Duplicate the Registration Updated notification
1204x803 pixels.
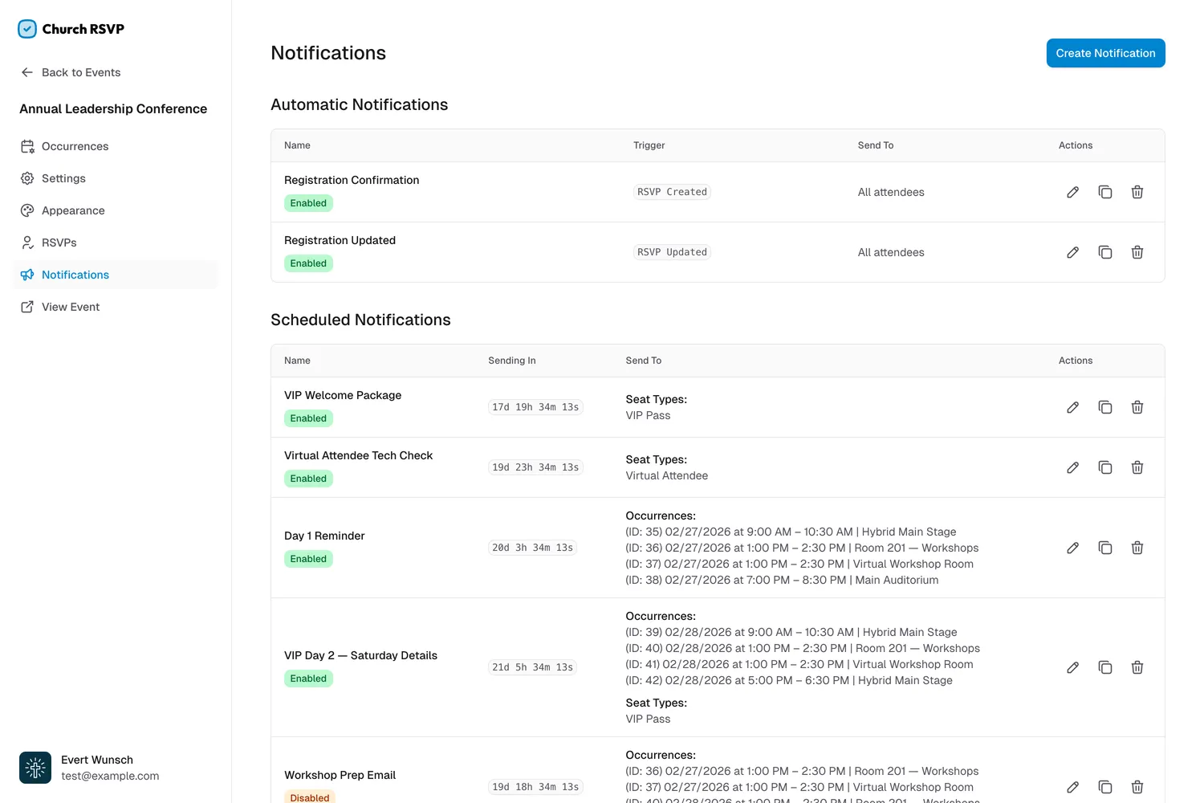(x=1105, y=252)
